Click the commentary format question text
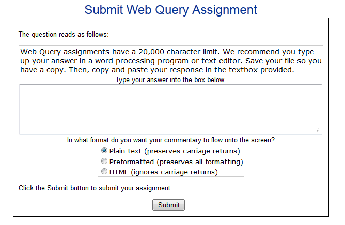Image resolution: width=345 pixels, height=225 pixels. (x=171, y=140)
